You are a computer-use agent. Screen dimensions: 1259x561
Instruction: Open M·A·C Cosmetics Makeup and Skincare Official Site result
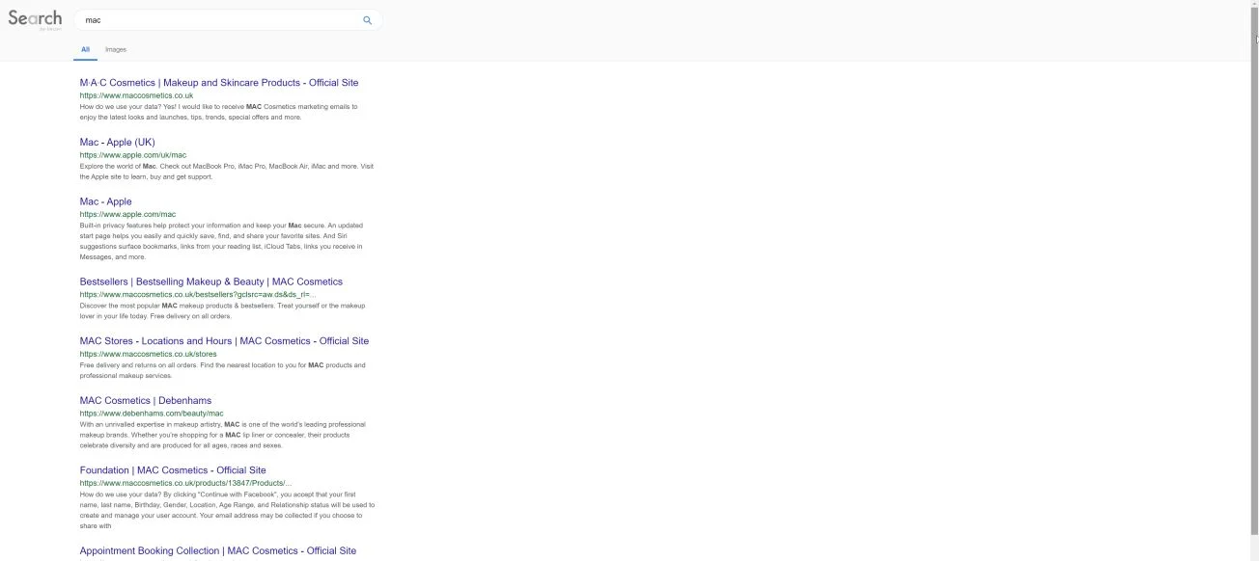[x=219, y=83]
